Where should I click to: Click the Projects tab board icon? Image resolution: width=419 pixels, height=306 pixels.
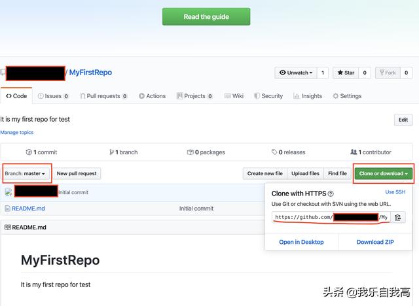coord(180,95)
